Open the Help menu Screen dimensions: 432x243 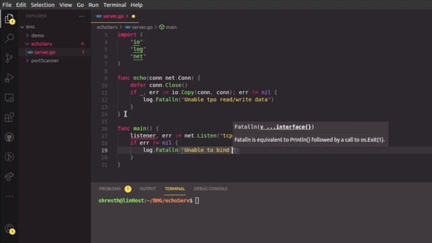coord(136,5)
